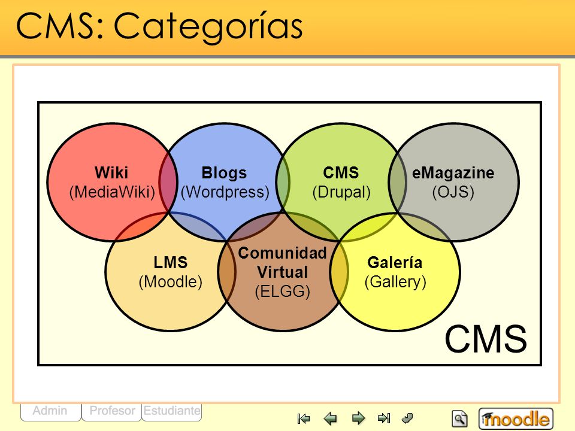Select the Estudiante tab
The height and width of the screenshot is (431, 575).
pyautogui.click(x=172, y=412)
